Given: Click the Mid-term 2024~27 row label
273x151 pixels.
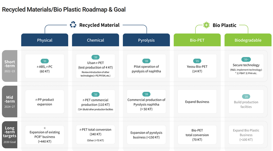Looking at the screenshot, I should tap(10, 101).
